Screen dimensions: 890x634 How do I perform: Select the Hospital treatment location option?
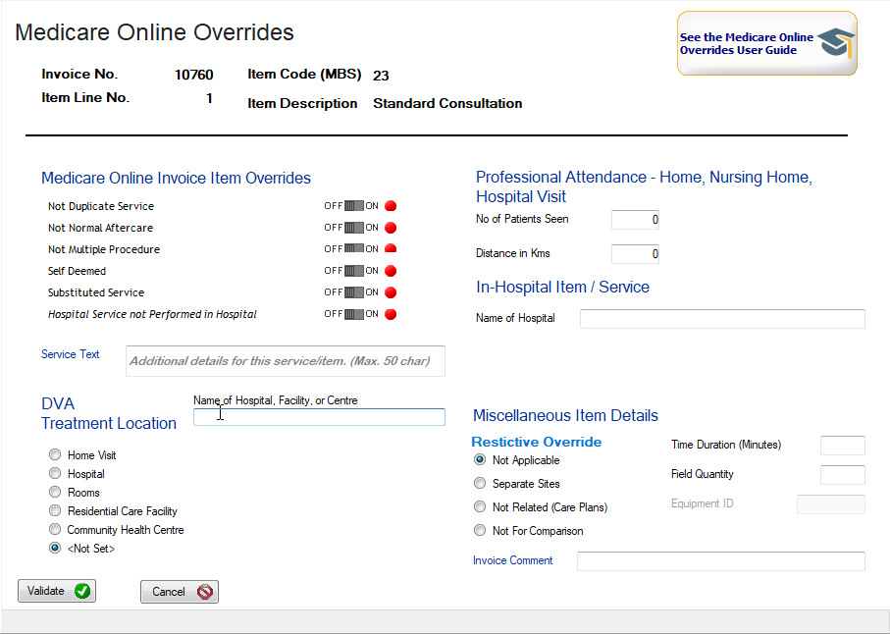(x=55, y=473)
